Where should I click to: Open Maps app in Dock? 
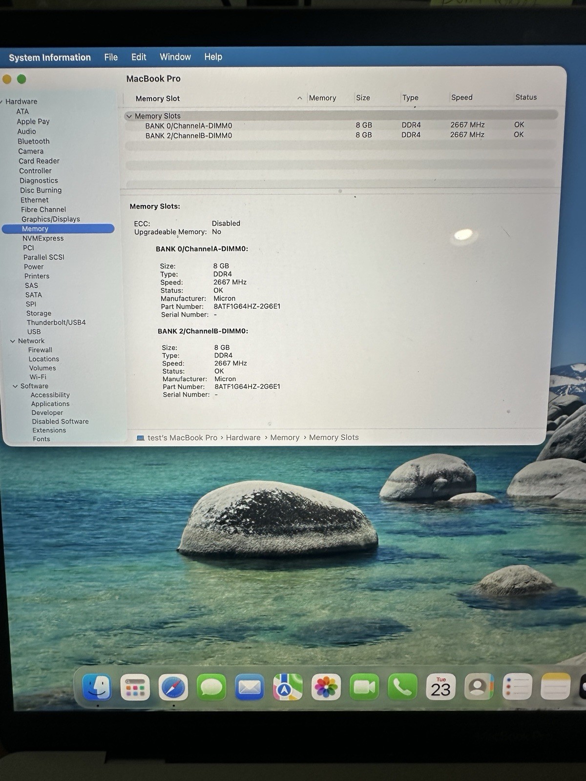[x=288, y=687]
